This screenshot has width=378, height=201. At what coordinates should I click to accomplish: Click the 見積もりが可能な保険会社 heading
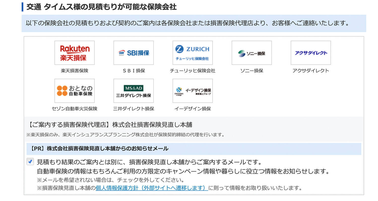[101, 7]
